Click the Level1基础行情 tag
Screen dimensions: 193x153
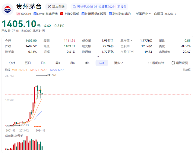[46, 14]
